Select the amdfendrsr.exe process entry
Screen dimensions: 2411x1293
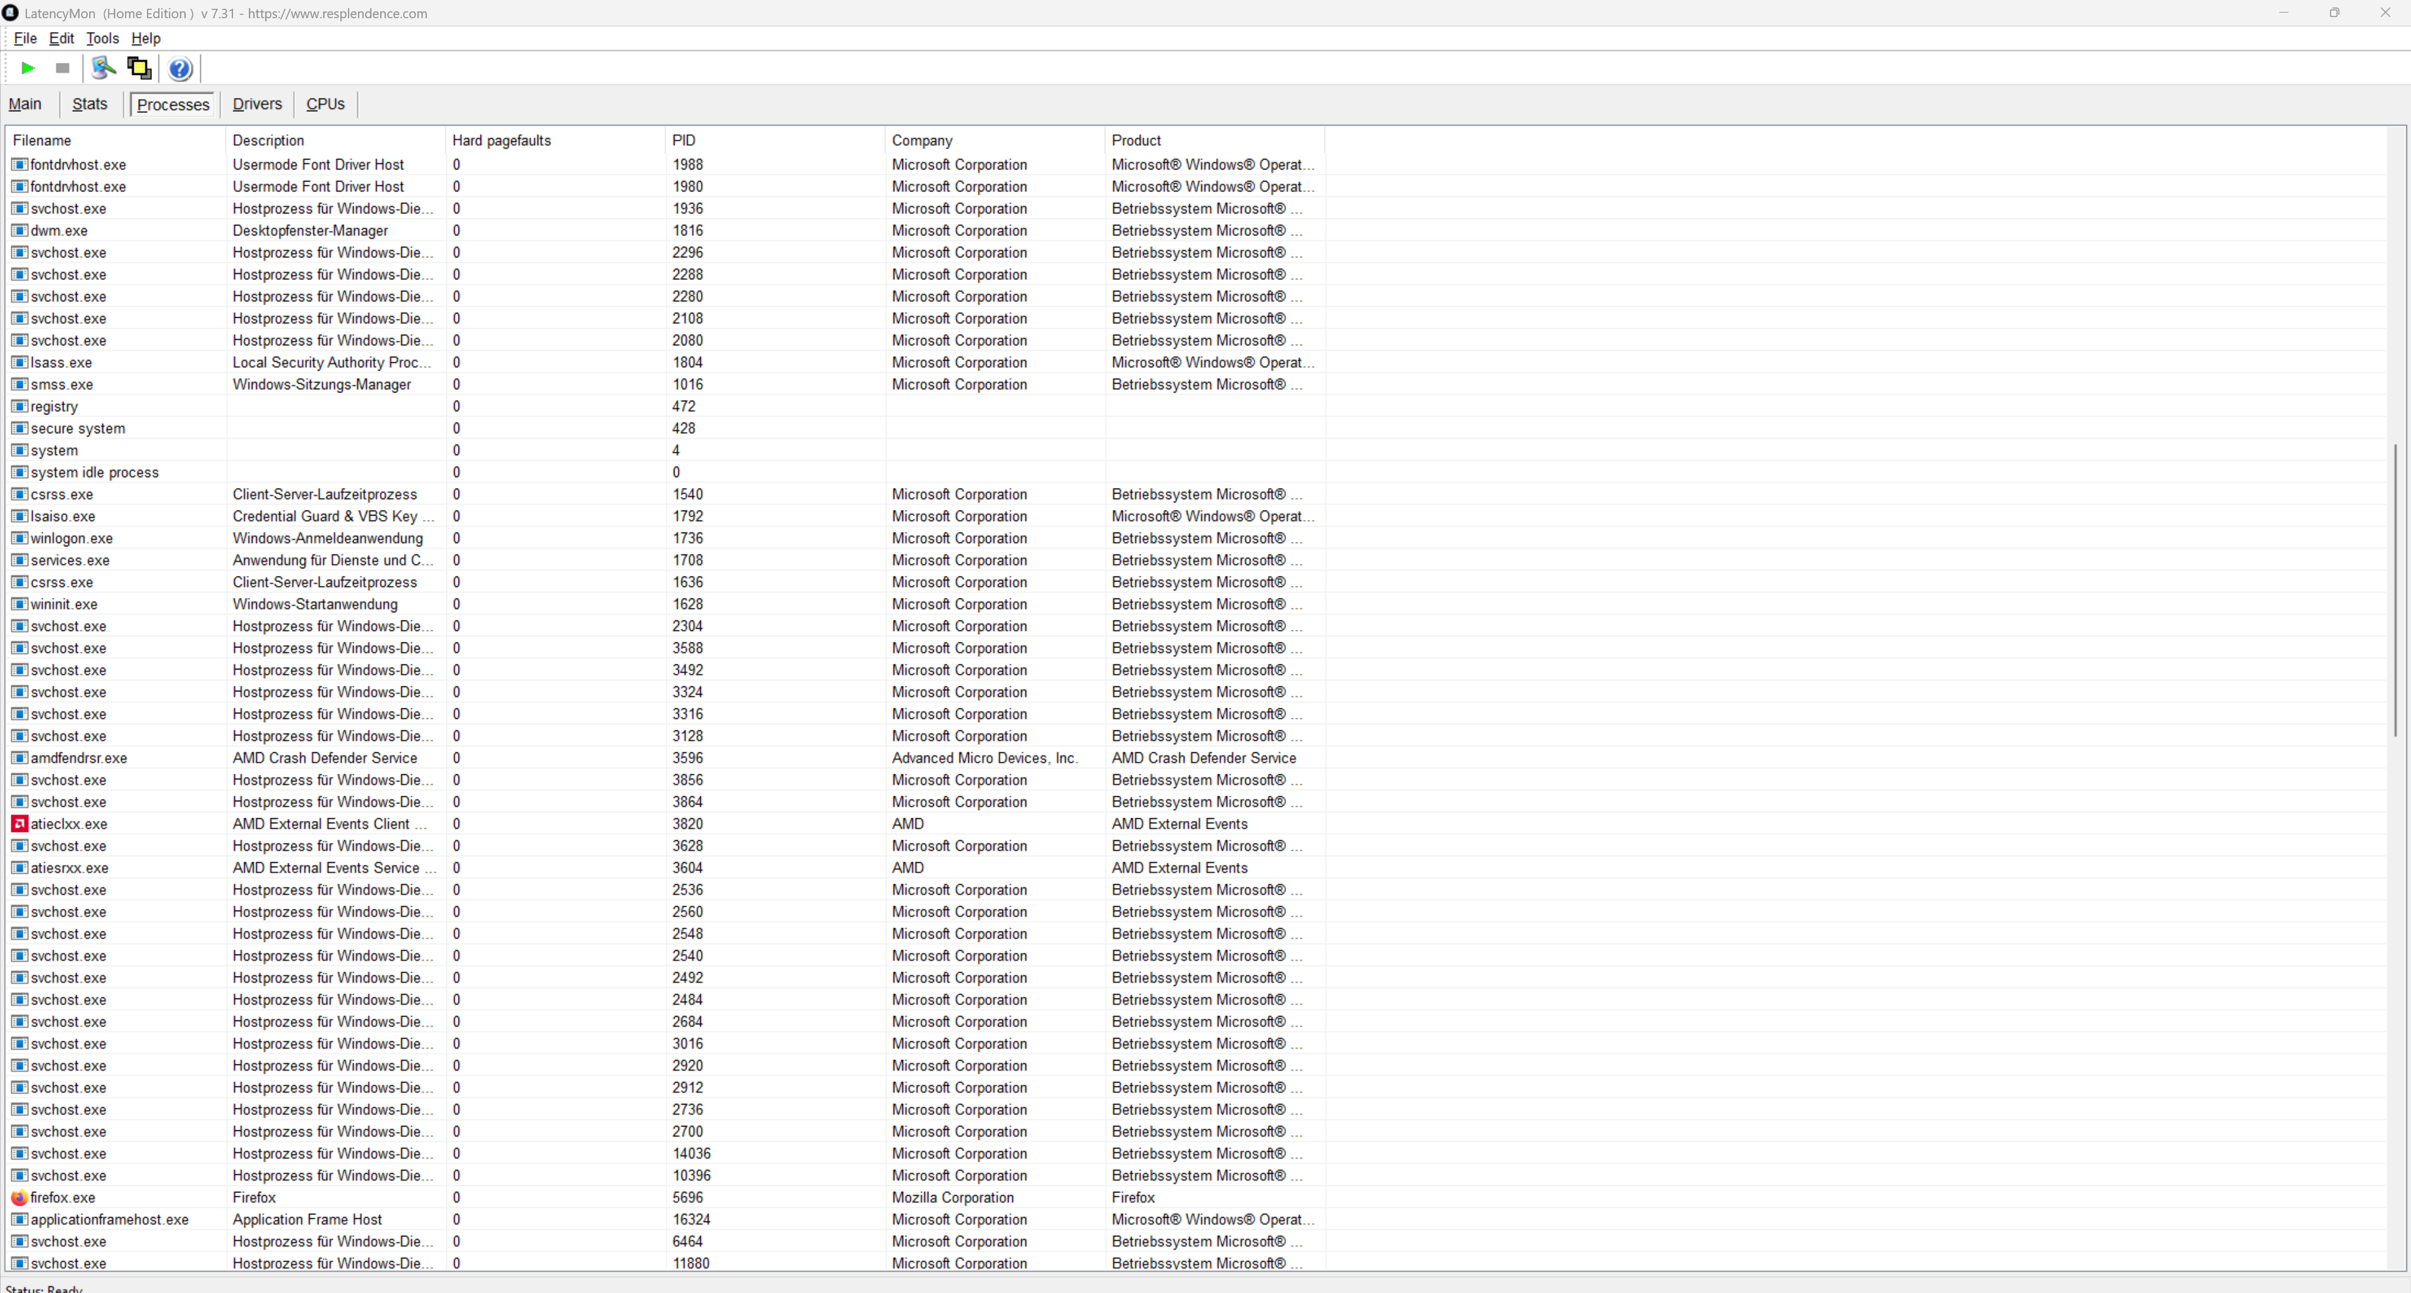79,759
